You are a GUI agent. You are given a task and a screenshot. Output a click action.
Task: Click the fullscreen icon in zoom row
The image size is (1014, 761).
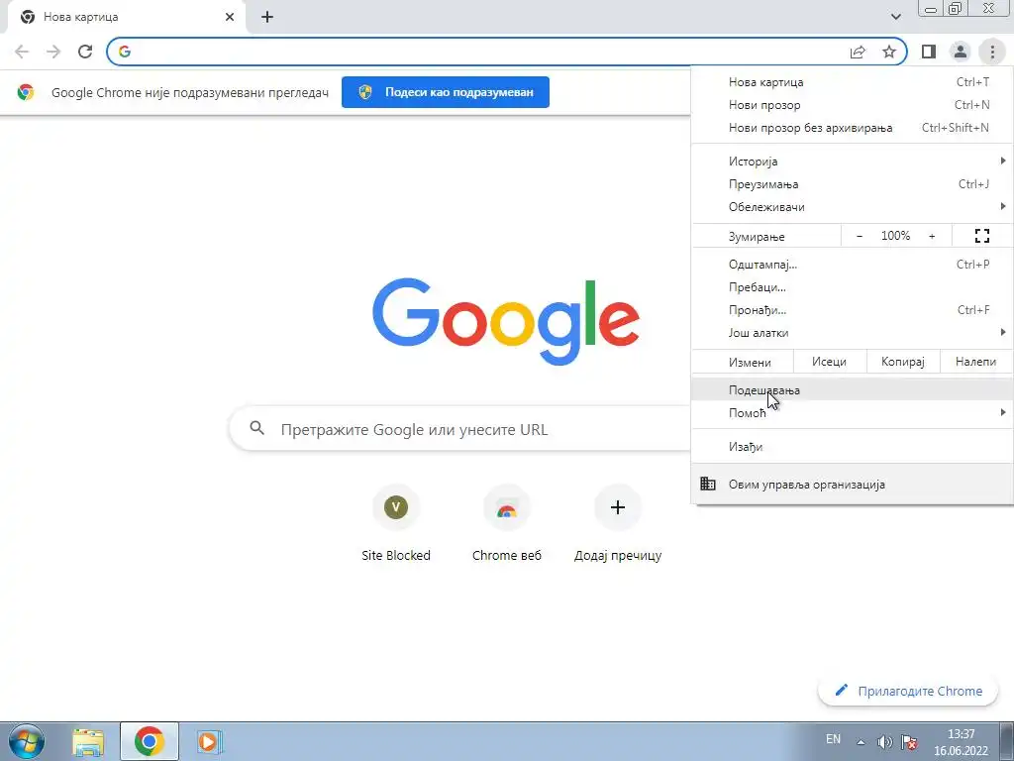(x=981, y=236)
